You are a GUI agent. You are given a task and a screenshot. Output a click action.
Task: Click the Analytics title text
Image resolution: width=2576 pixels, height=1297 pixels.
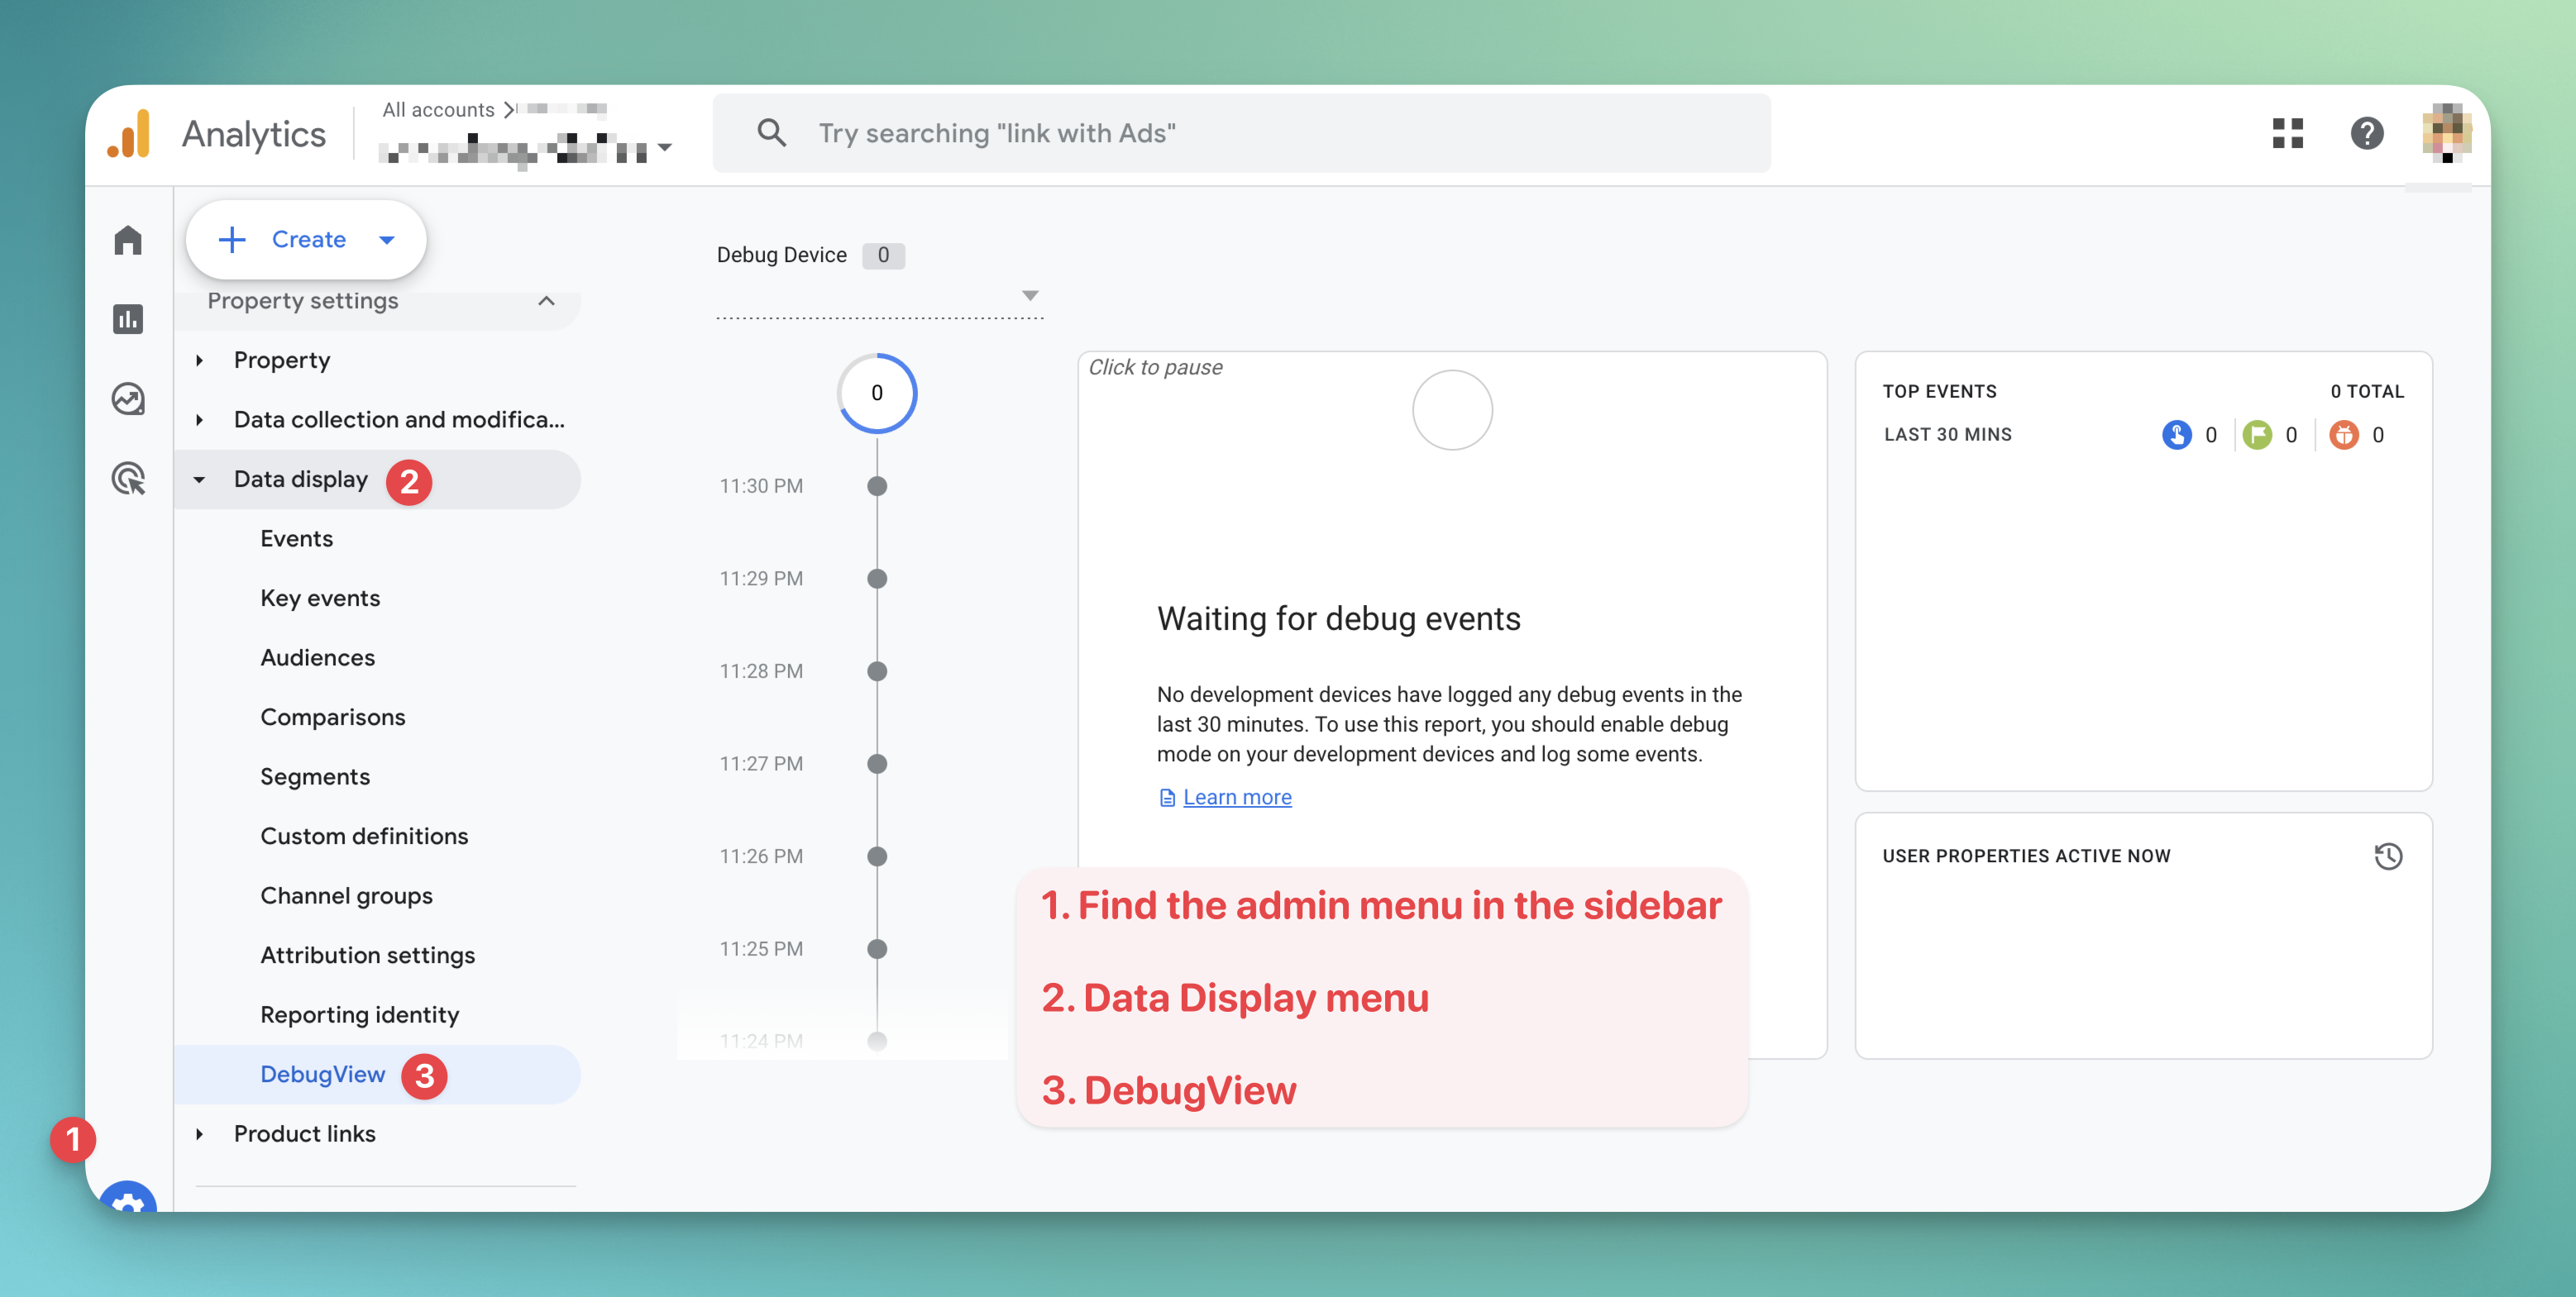254,134
